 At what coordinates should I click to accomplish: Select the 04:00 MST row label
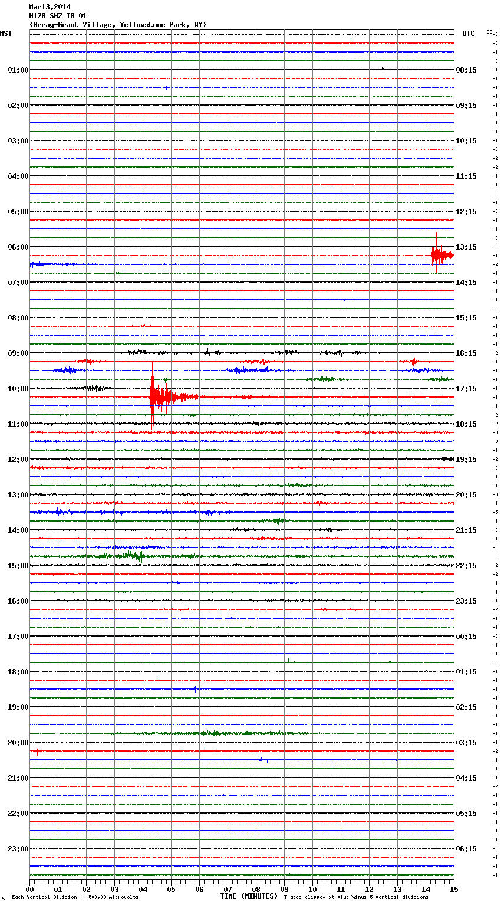point(18,176)
